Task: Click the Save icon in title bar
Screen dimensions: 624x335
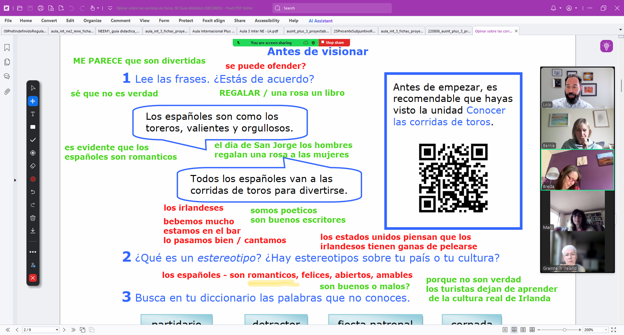Action: point(30,8)
